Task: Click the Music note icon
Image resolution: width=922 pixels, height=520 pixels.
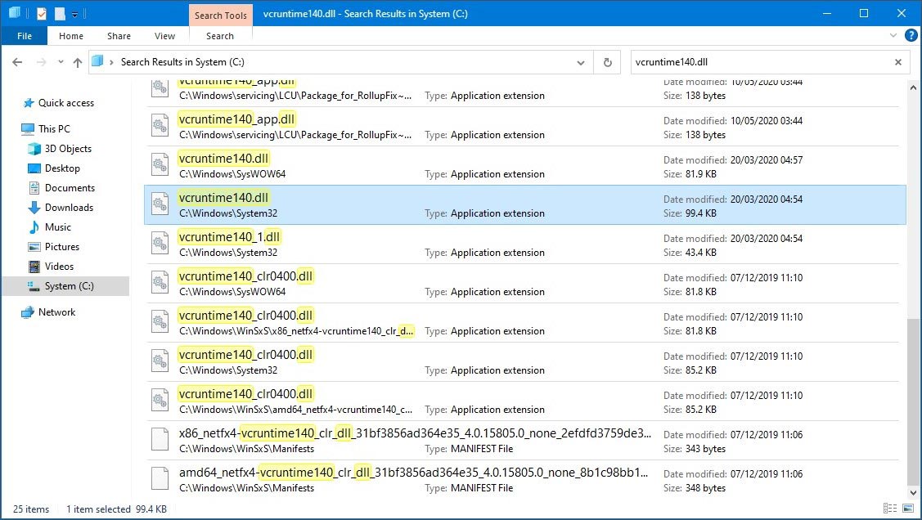Action: point(34,226)
